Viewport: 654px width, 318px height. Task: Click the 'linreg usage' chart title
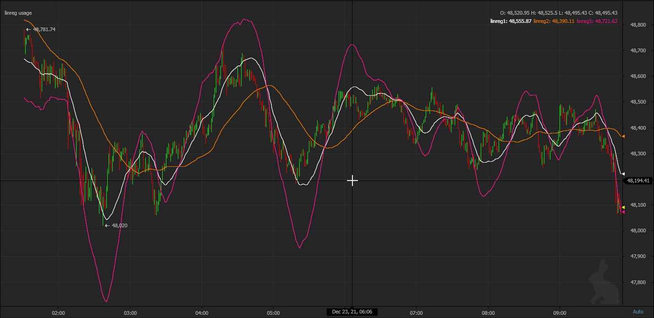(x=18, y=13)
